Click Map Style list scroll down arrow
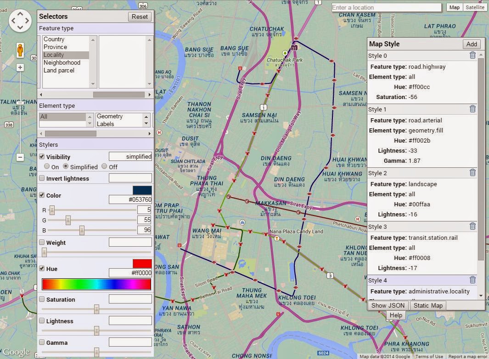 [x=481, y=295]
